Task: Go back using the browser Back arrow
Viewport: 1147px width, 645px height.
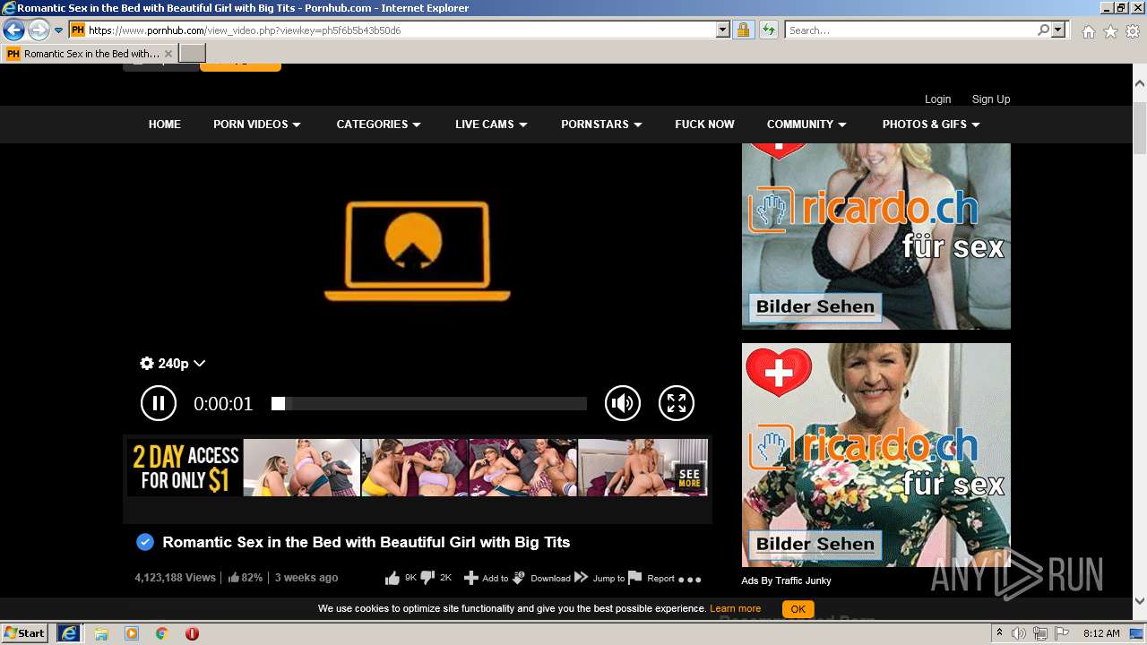Action: [x=13, y=30]
